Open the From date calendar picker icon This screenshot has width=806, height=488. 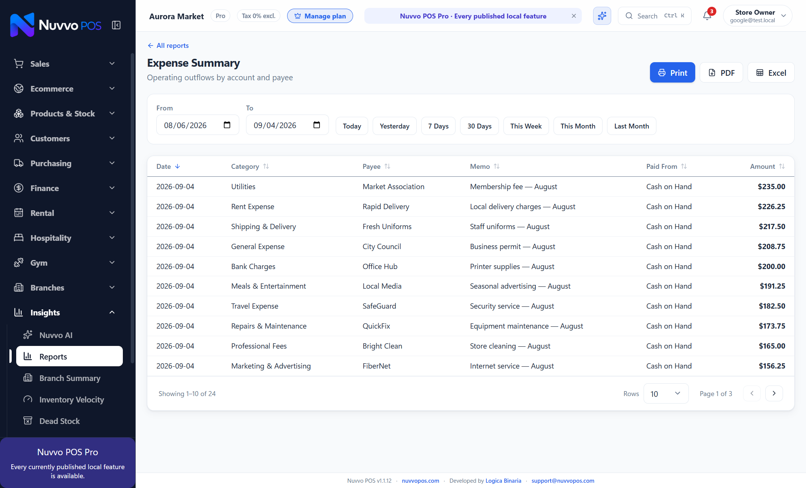[x=227, y=125]
